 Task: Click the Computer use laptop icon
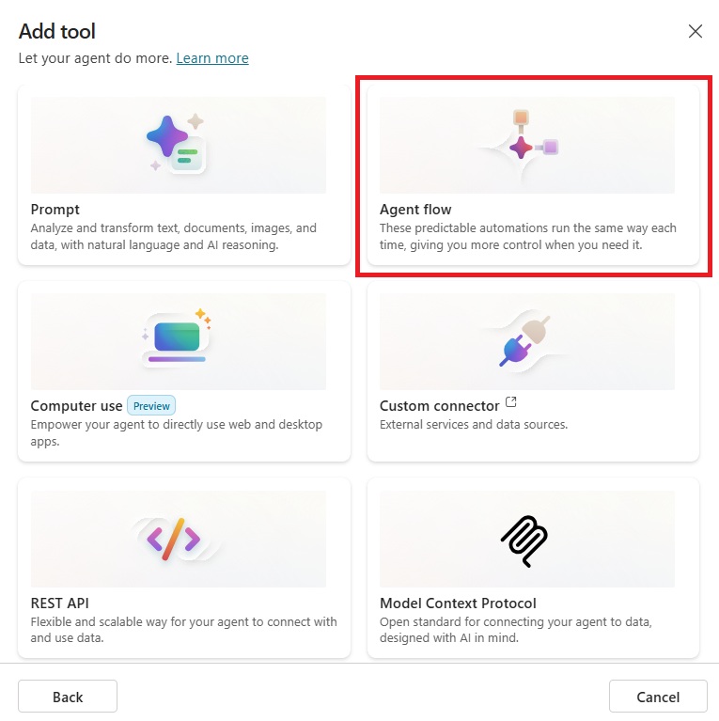coord(176,338)
